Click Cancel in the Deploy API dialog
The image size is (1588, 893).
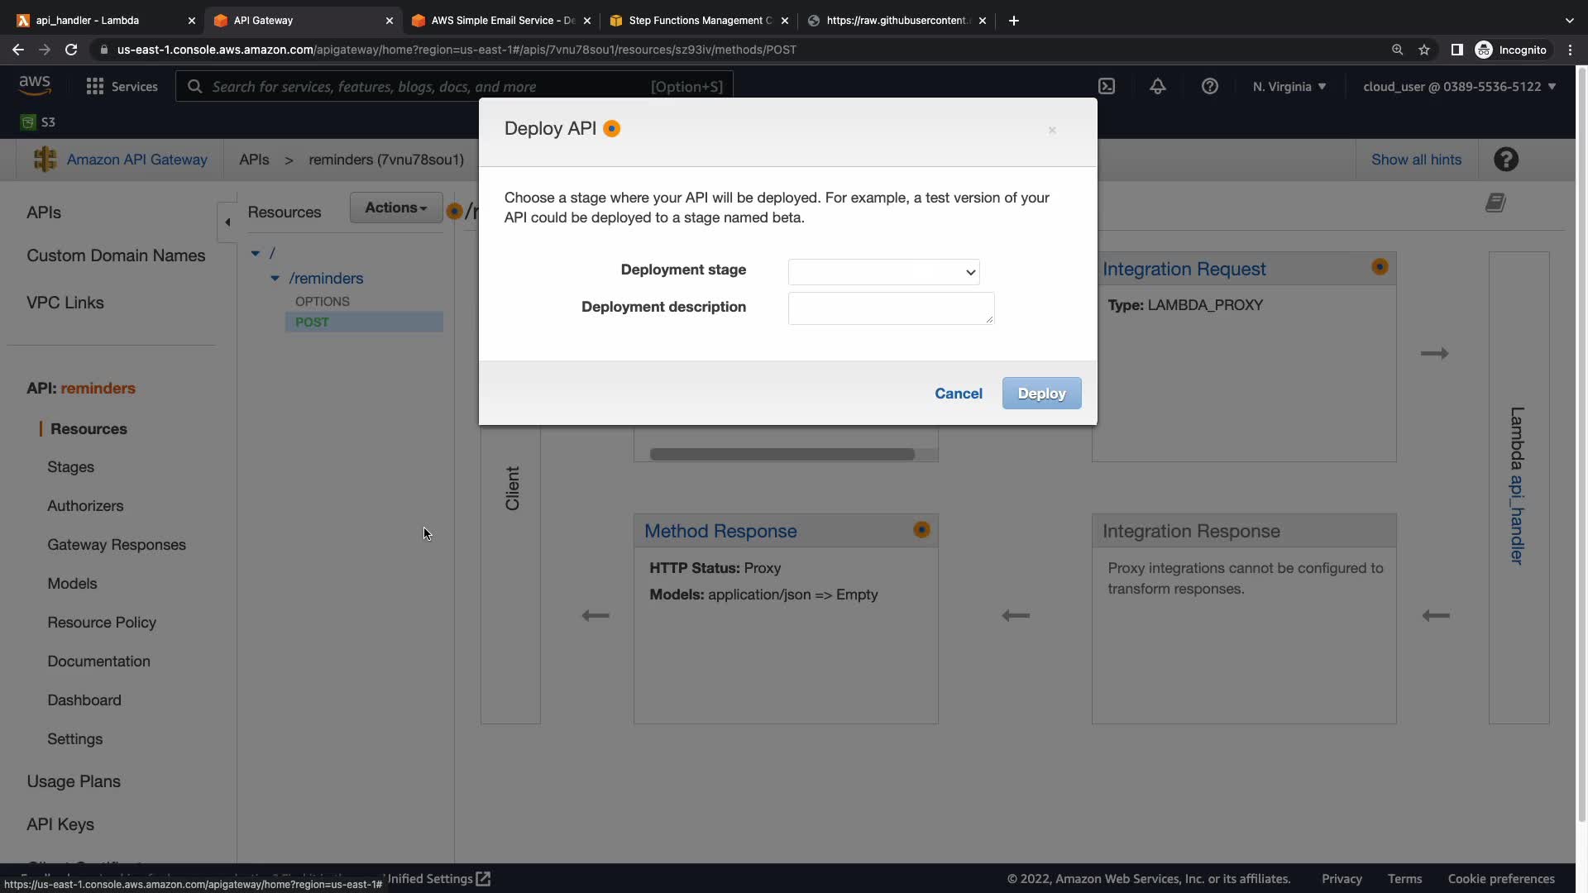[958, 394]
